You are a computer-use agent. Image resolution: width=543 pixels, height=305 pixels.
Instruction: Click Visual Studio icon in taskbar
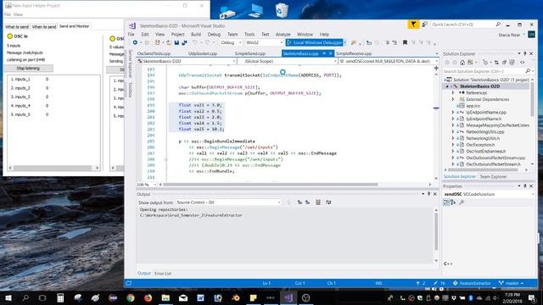[288, 297]
